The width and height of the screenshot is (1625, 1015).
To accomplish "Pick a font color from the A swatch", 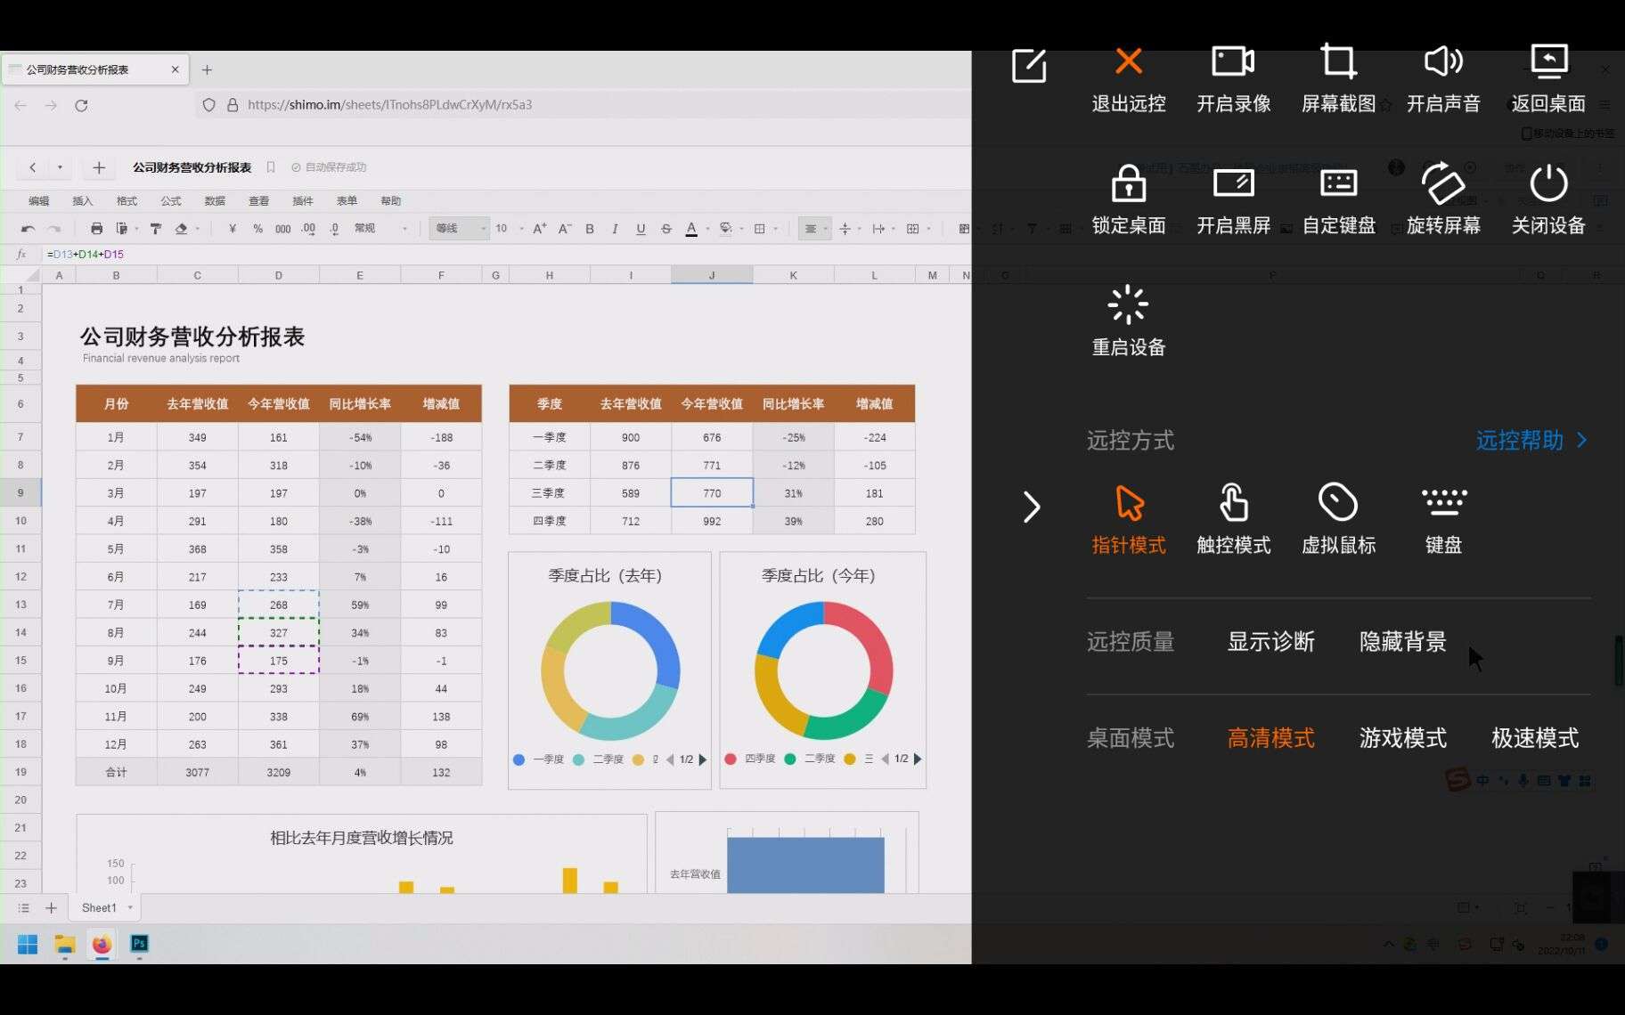I will (690, 229).
